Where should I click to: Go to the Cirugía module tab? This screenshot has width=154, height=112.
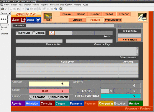pos(62,103)
